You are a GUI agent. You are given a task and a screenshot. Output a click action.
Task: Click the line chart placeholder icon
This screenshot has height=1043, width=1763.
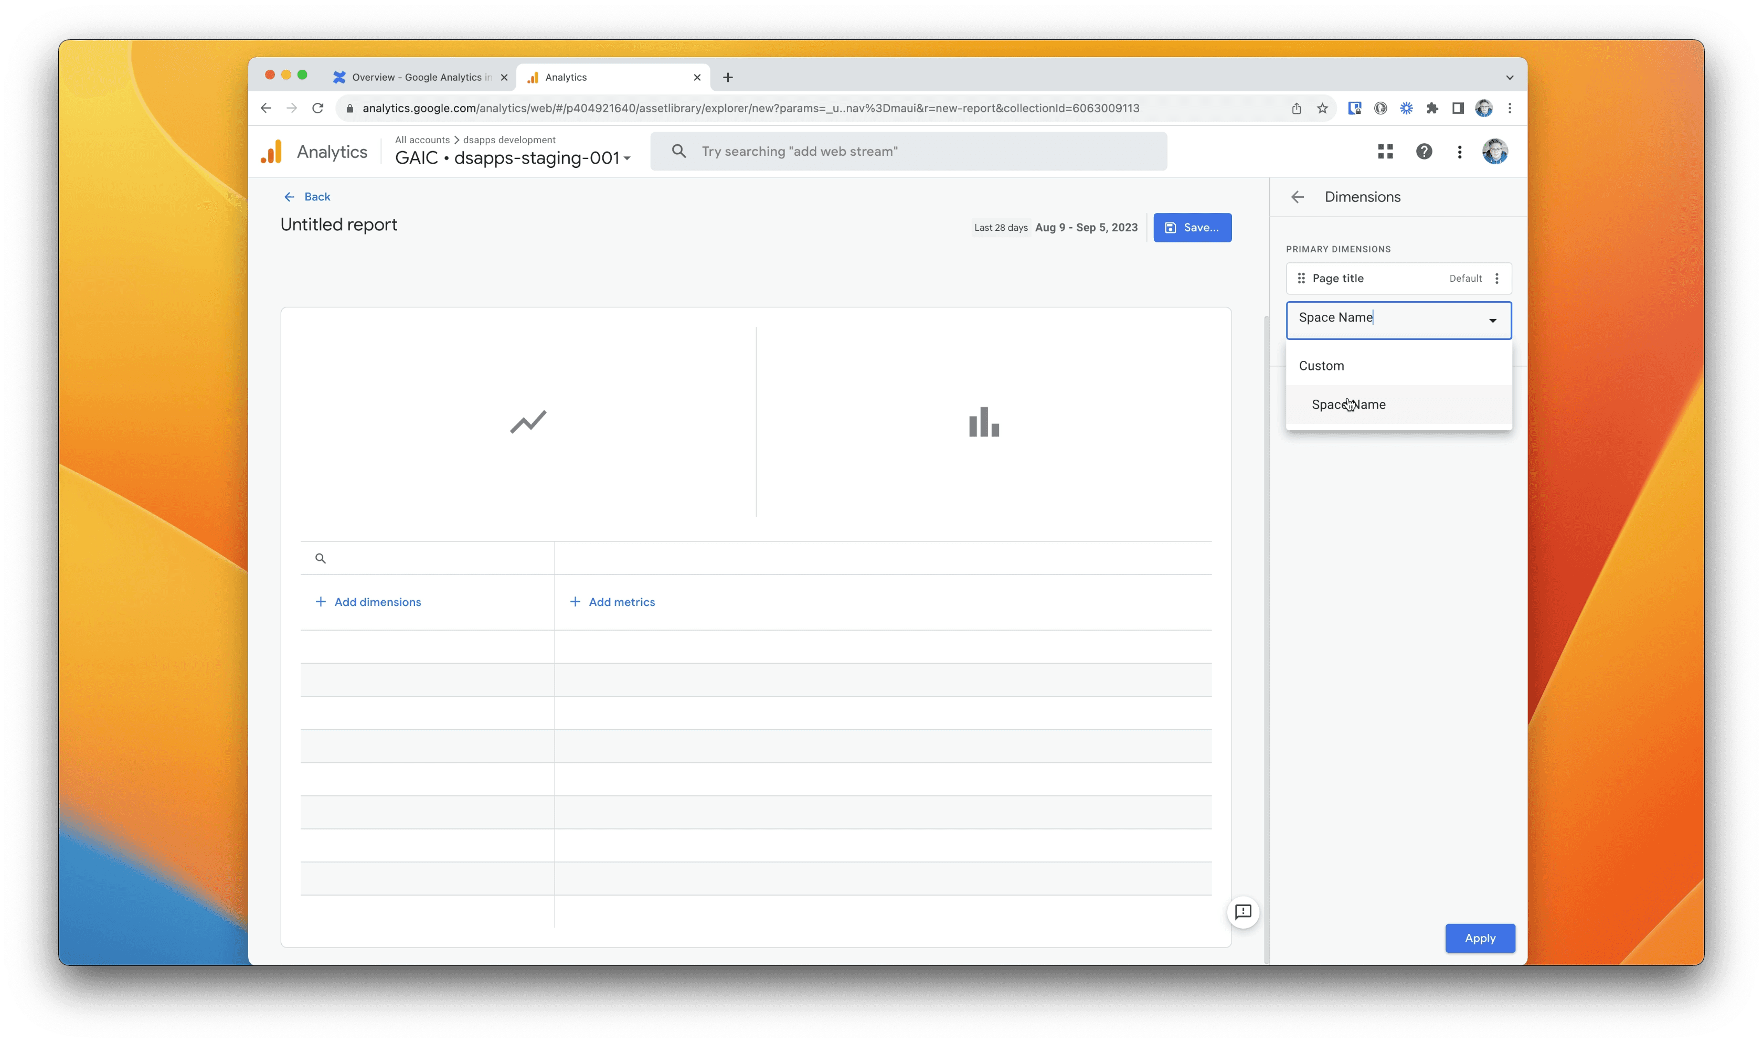[x=528, y=422]
